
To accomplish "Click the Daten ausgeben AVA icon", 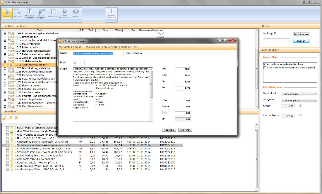I will 41,13.
